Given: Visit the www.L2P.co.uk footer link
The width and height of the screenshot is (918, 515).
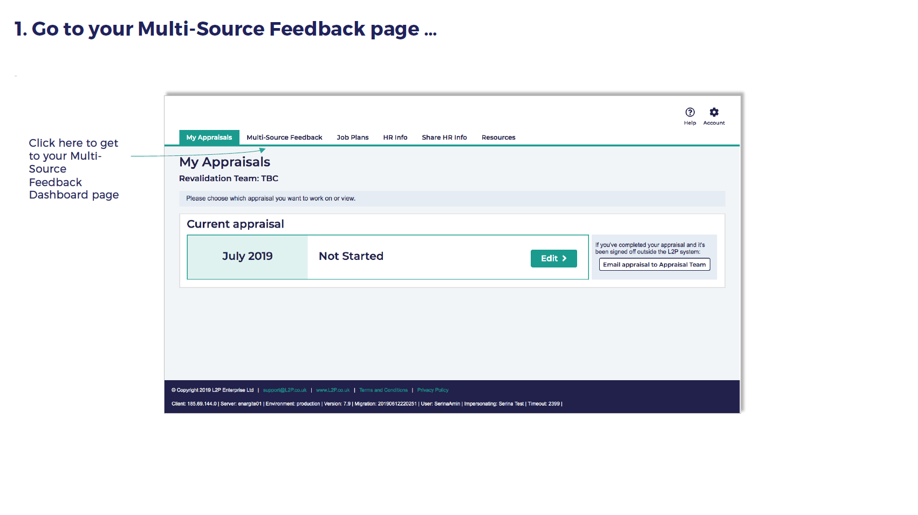Looking at the screenshot, I should (333, 390).
